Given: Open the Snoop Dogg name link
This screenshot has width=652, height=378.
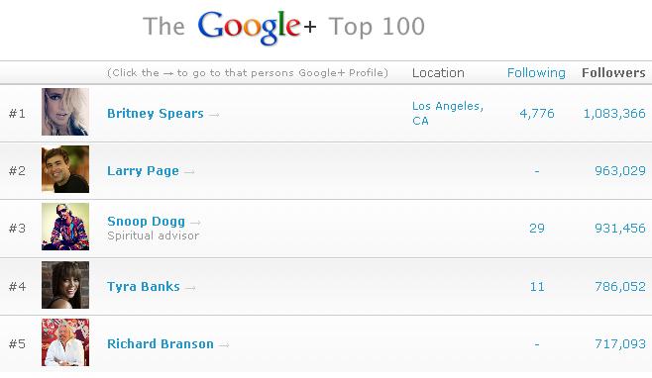Looking at the screenshot, I should pyautogui.click(x=146, y=221).
